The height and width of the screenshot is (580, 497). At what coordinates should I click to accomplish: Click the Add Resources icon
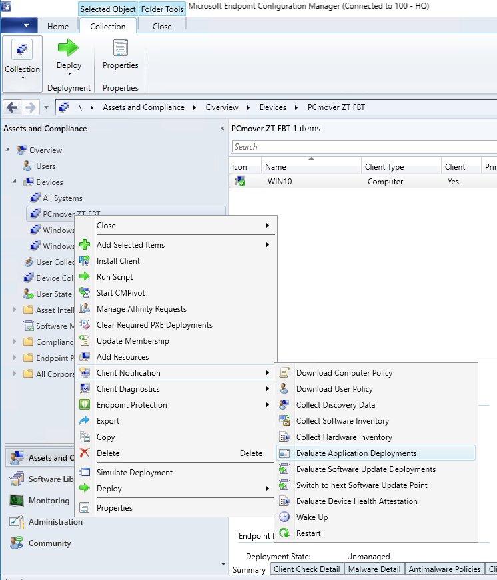(x=85, y=356)
